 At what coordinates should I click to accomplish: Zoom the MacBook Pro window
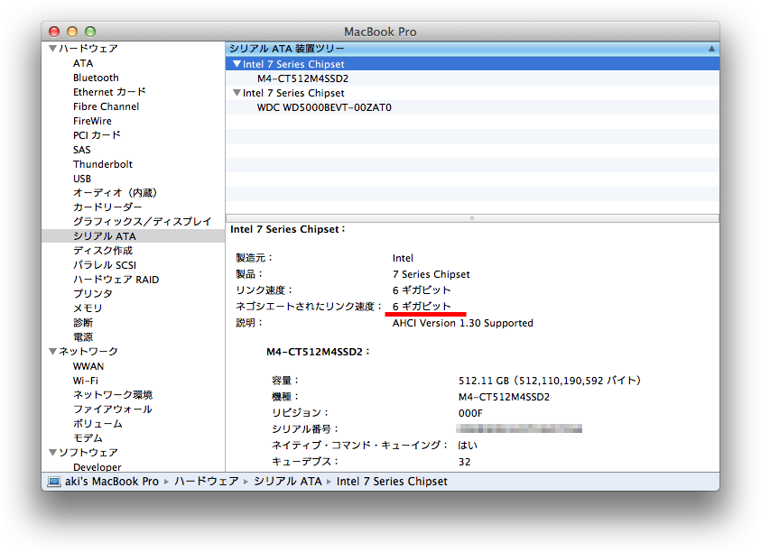click(x=90, y=32)
